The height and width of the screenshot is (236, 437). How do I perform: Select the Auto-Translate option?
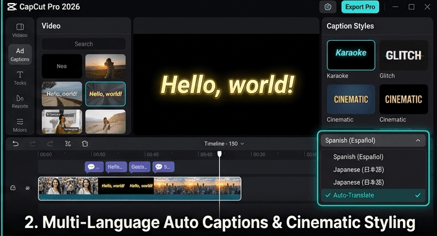pyautogui.click(x=373, y=195)
